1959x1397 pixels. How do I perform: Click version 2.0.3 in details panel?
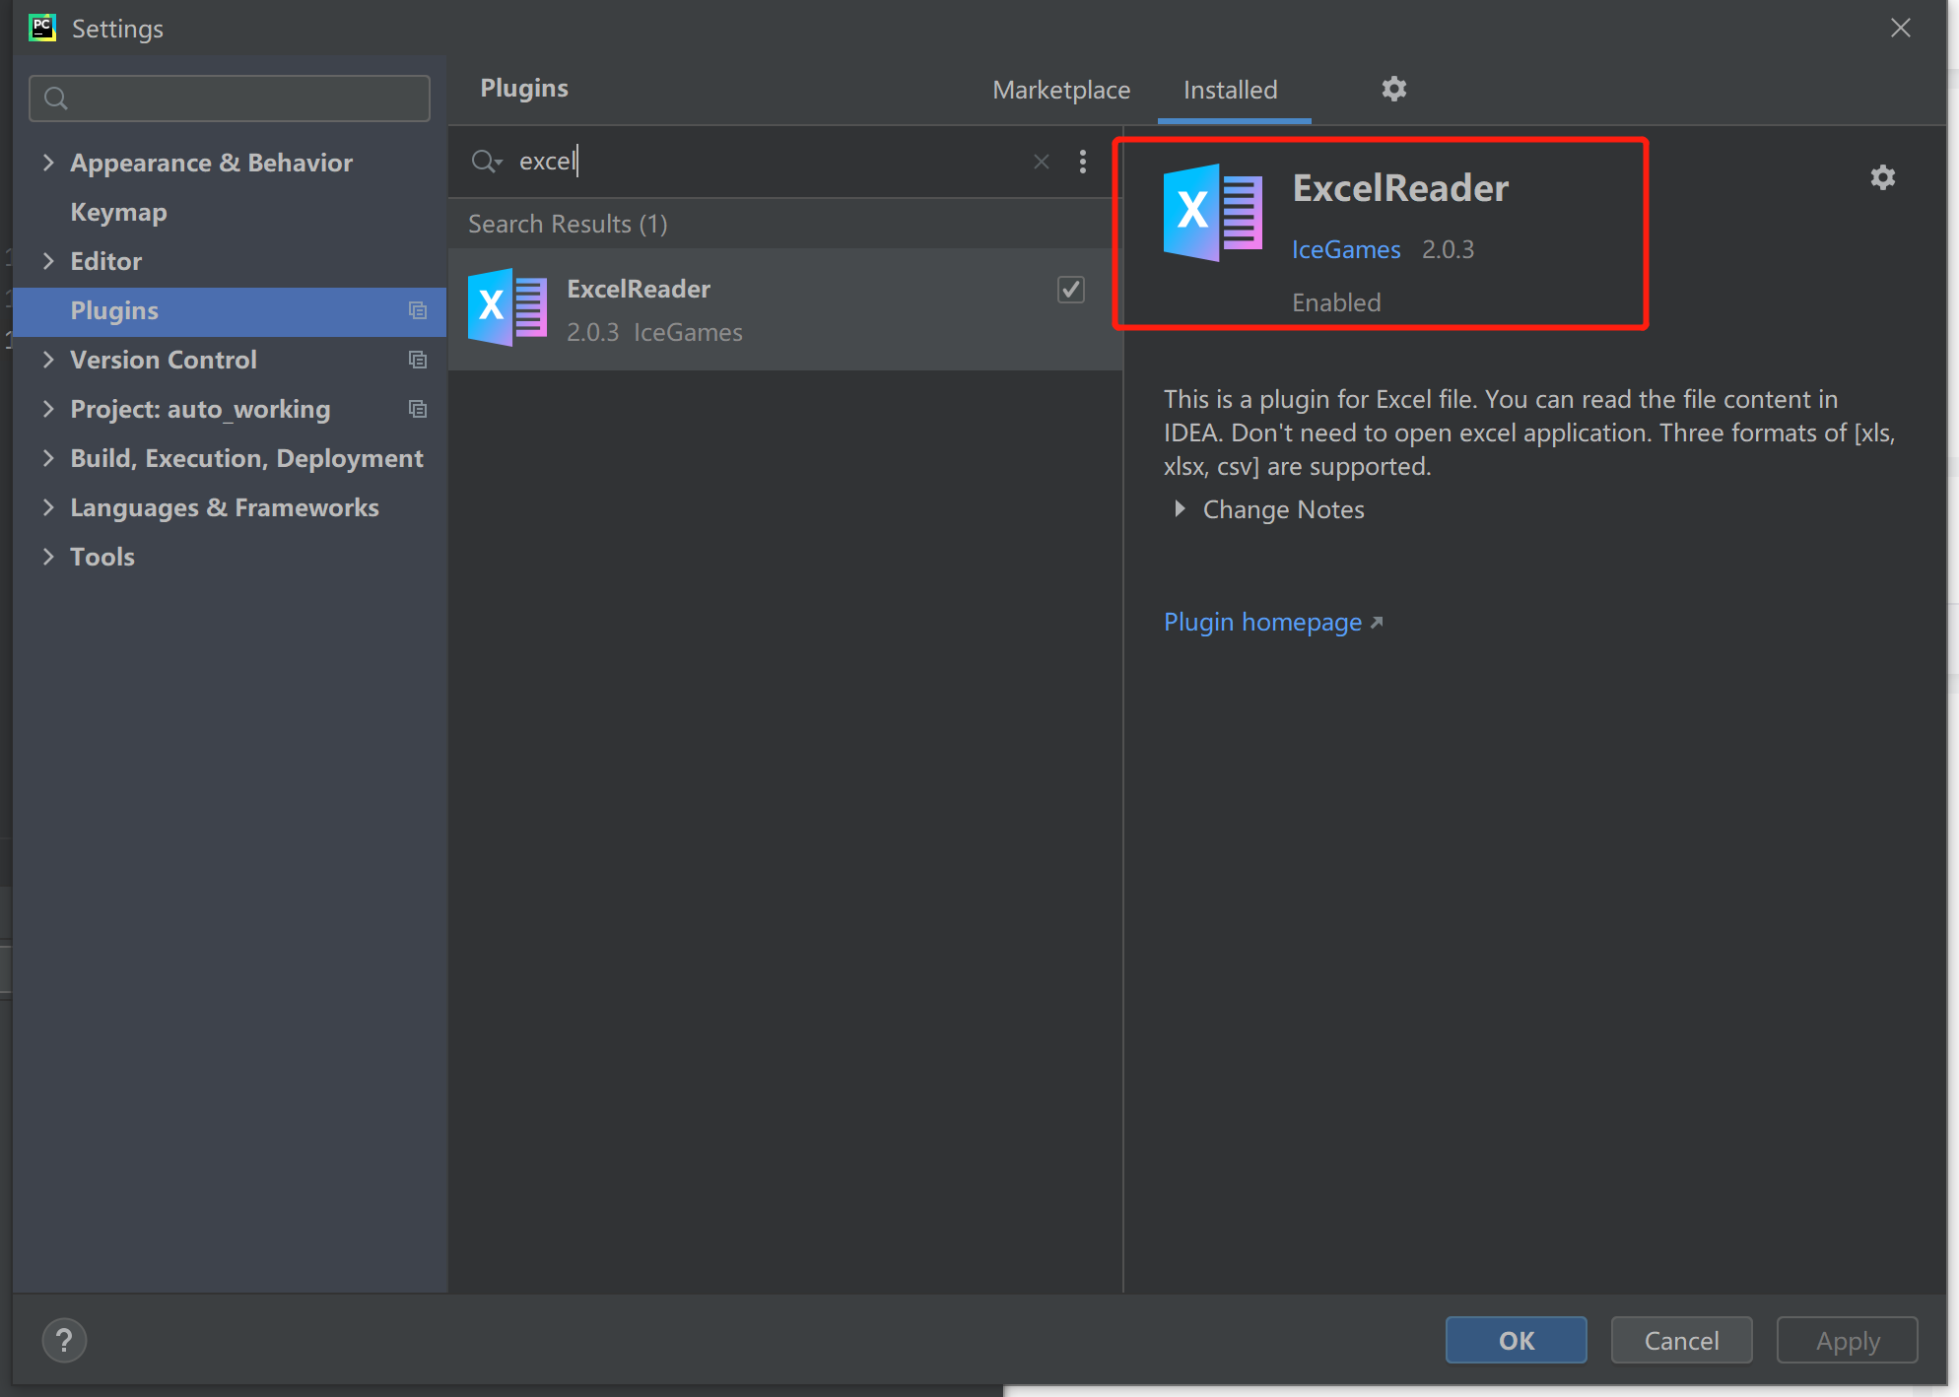coord(1448,249)
